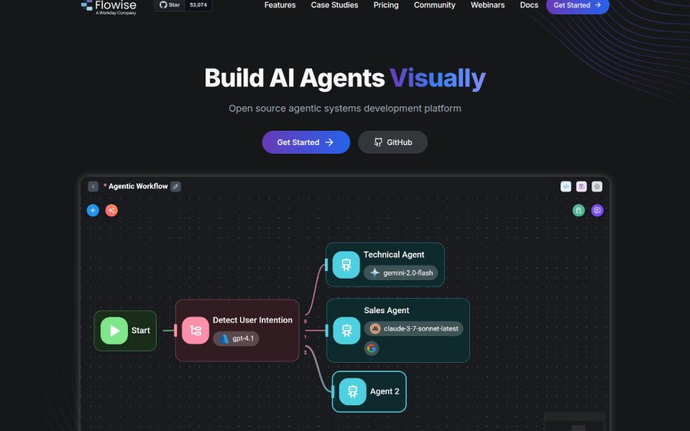Click the Technical Agent title
Image resolution: width=690 pixels, height=431 pixels.
(394, 254)
